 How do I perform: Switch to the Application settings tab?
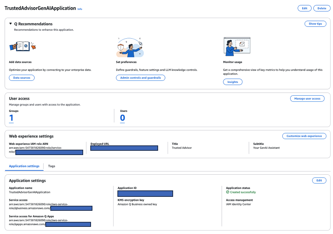click(x=24, y=166)
